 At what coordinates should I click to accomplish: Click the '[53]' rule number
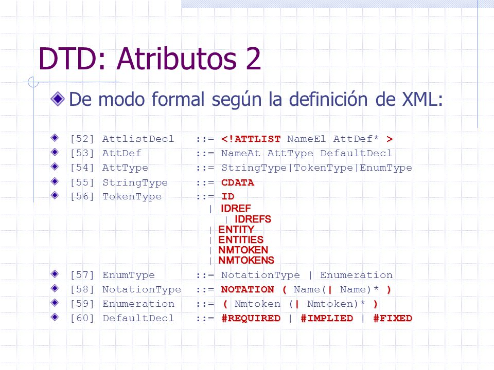click(x=82, y=153)
